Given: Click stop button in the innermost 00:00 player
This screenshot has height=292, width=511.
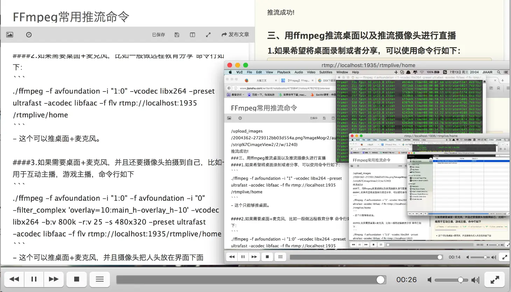Looking at the screenshot, I should tap(373, 244).
